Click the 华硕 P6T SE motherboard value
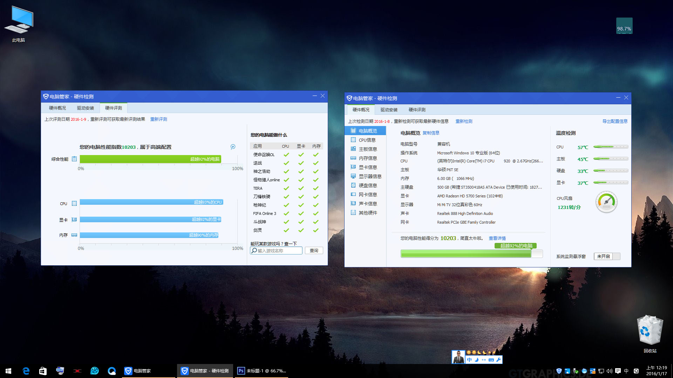The height and width of the screenshot is (378, 673). (448, 169)
